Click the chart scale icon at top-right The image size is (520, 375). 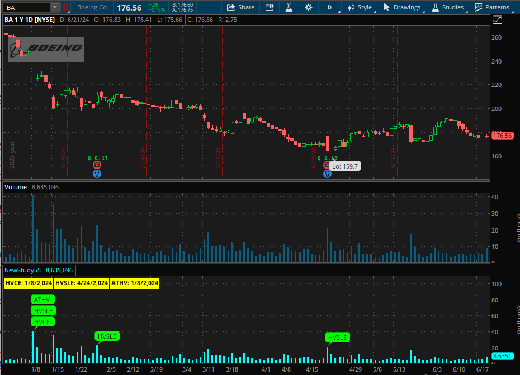coord(497,21)
